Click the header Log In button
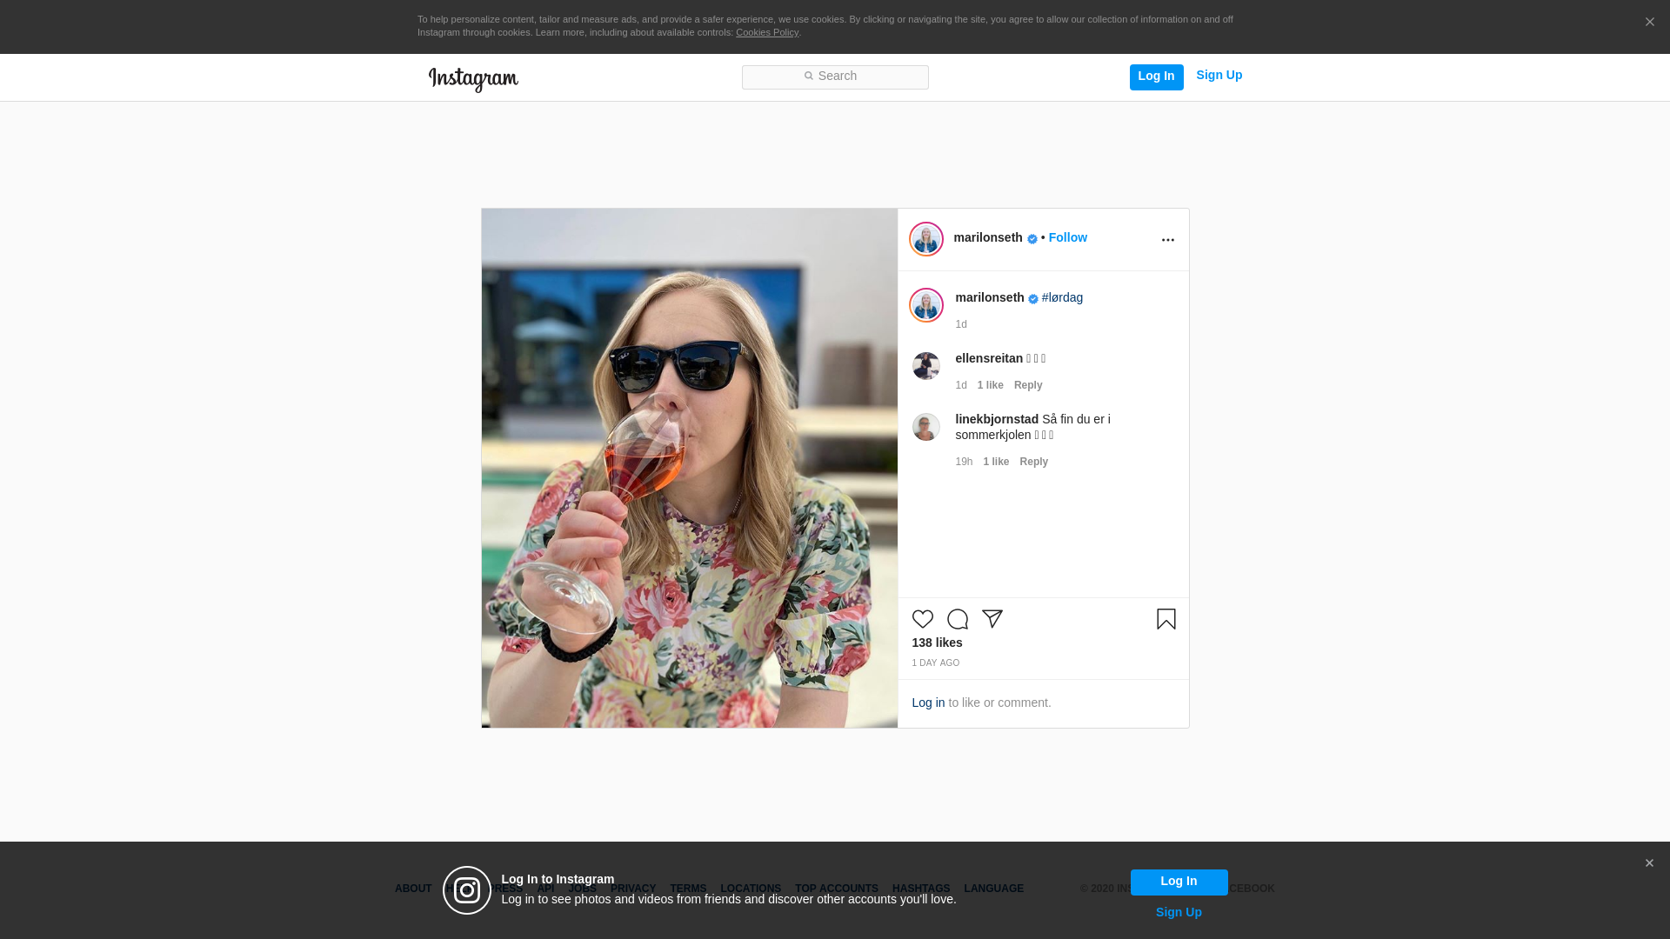The height and width of the screenshot is (939, 1670). 1156,77
